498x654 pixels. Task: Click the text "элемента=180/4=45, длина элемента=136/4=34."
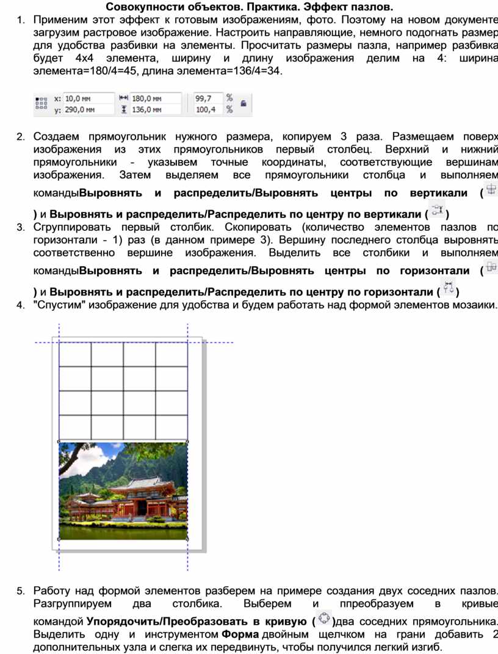click(158, 70)
